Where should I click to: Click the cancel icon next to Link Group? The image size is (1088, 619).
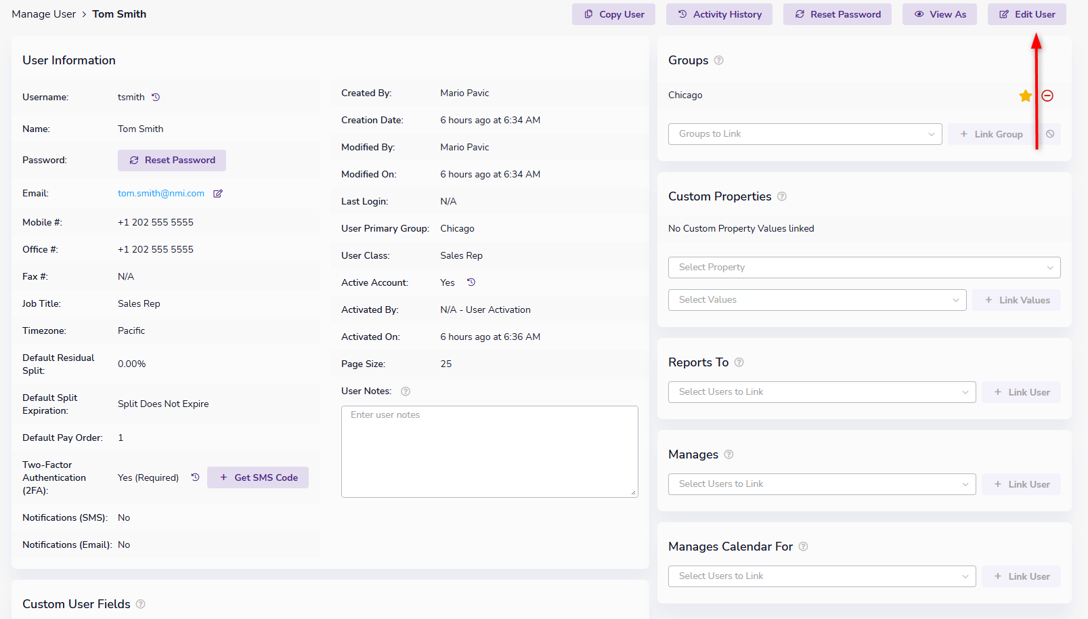click(1050, 134)
